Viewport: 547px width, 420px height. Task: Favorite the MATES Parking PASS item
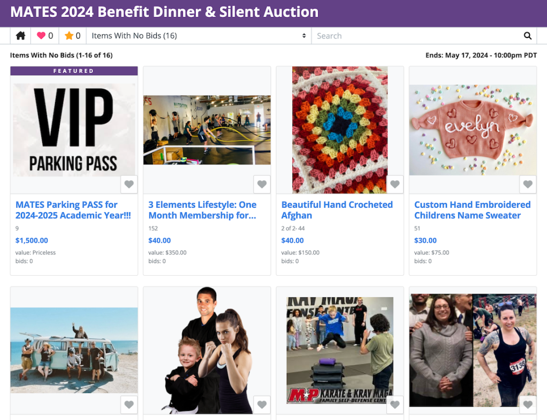[129, 184]
